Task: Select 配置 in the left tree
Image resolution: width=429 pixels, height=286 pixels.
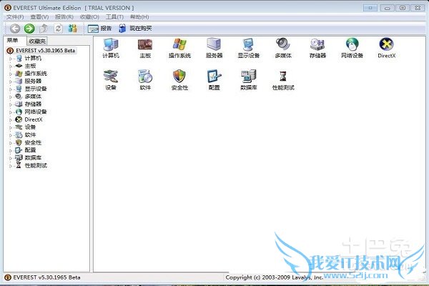Action: point(30,150)
